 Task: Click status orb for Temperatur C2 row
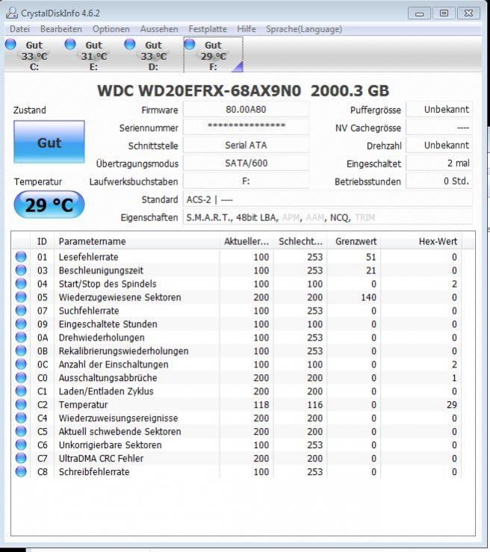point(21,404)
